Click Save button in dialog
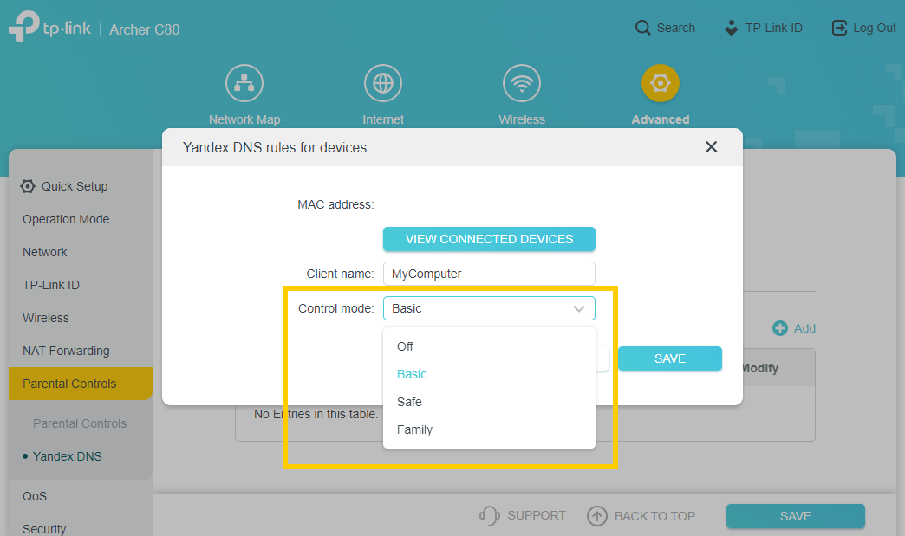 point(669,358)
